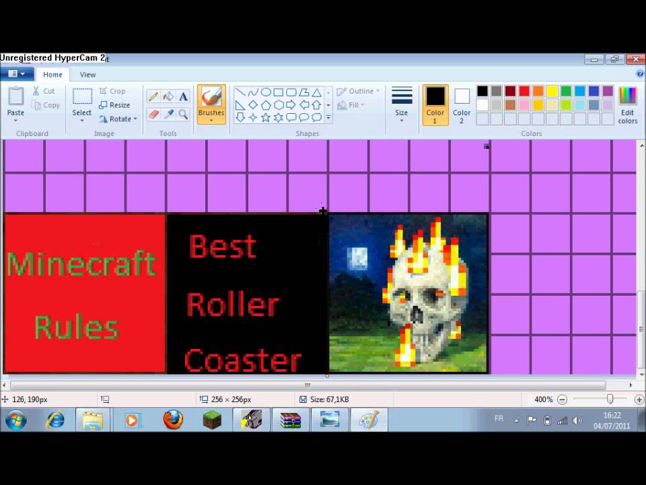Select the Text tool
This screenshot has width=646, height=485.
(183, 96)
